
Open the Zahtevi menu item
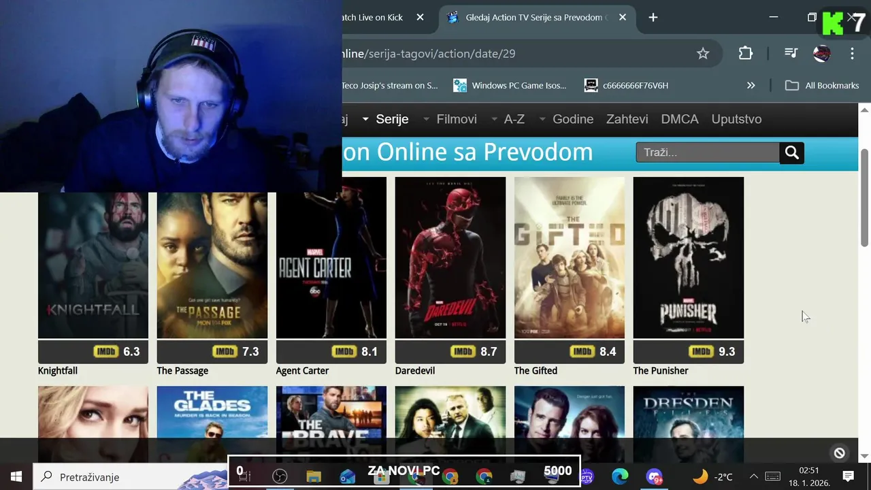click(627, 119)
